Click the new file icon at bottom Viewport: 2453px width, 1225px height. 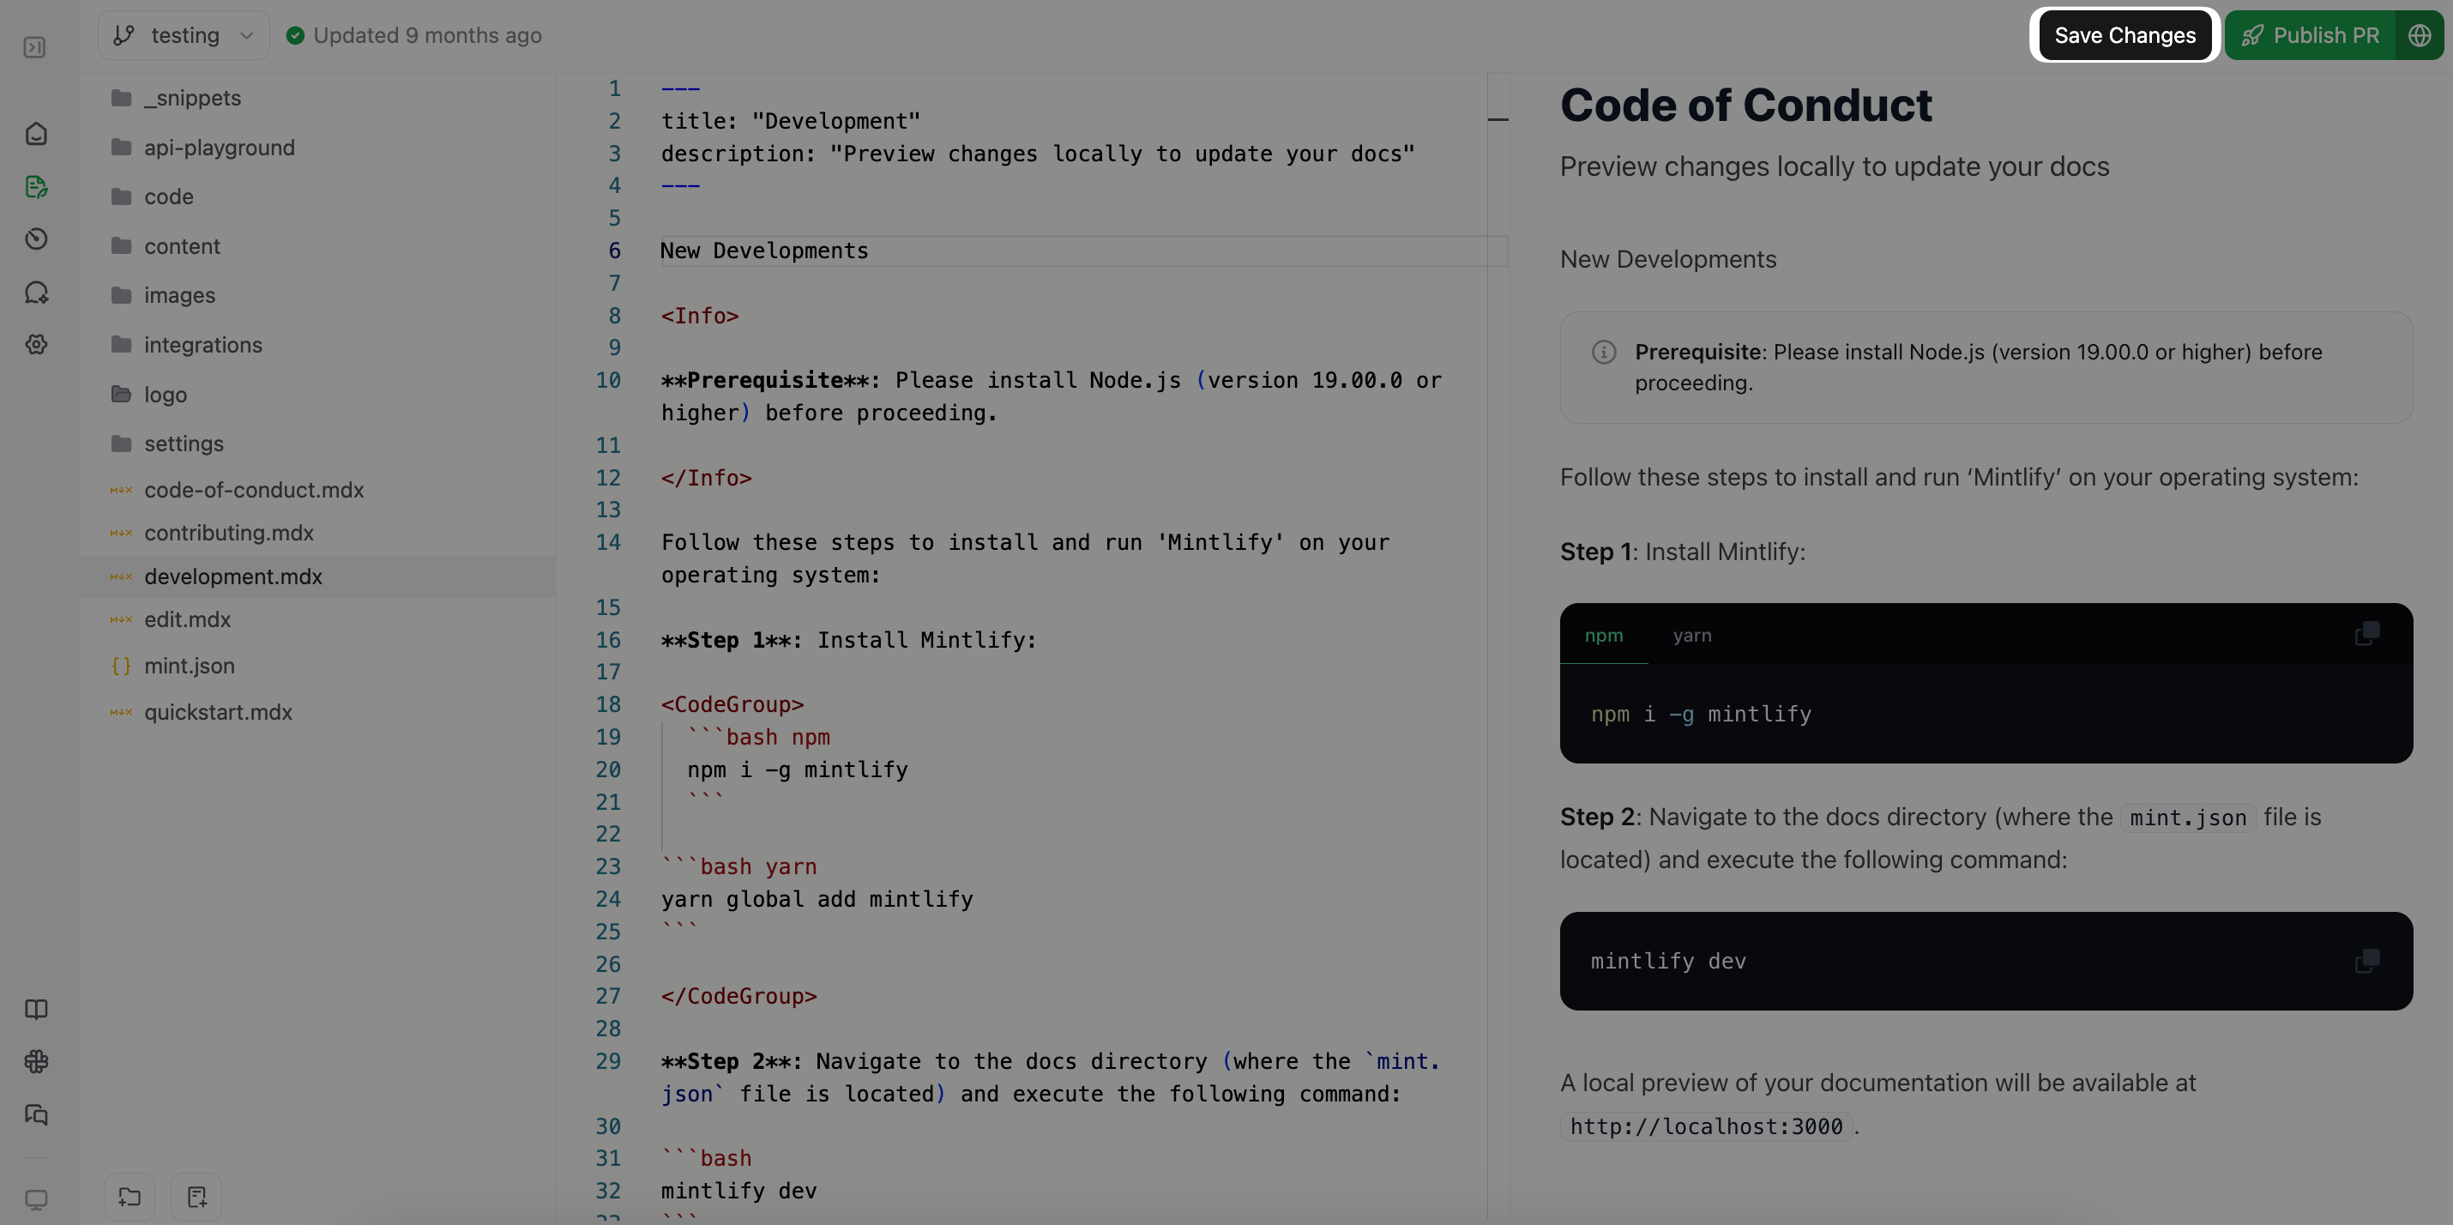click(x=197, y=1197)
